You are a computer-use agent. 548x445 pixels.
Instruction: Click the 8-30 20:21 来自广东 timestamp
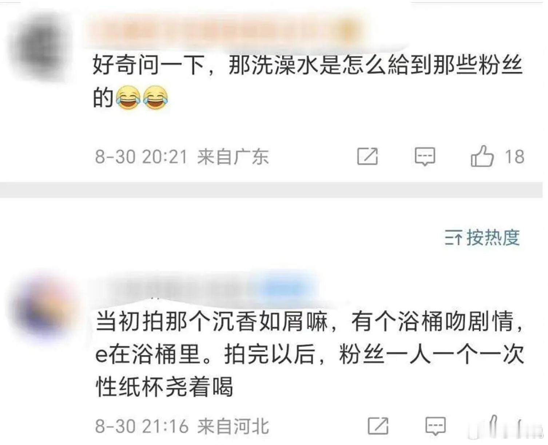pyautogui.click(x=182, y=157)
